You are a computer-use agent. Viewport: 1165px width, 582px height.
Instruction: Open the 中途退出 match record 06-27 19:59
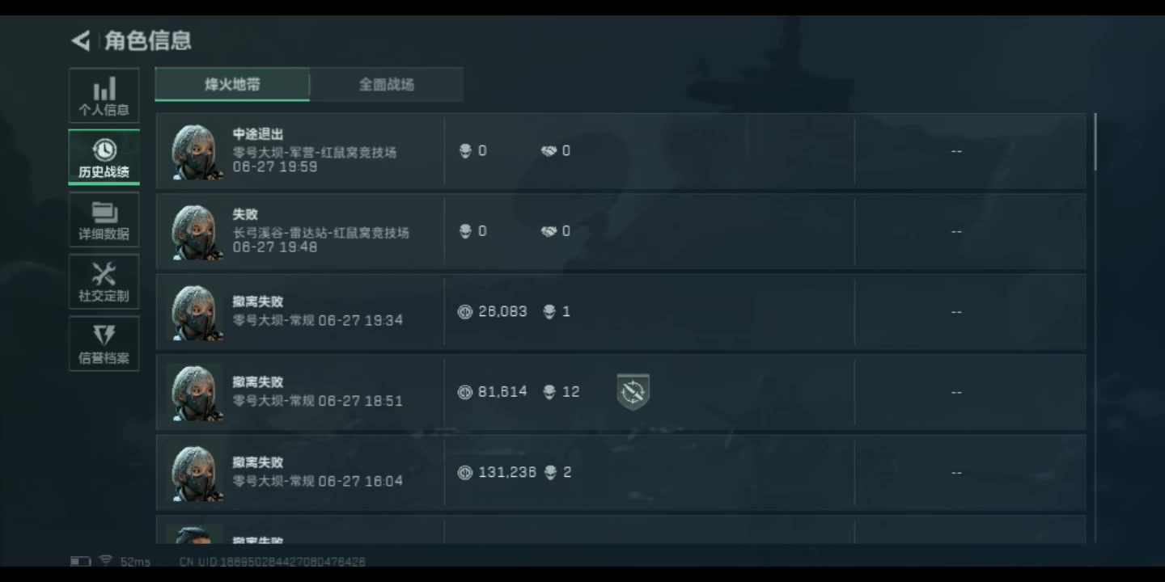621,151
